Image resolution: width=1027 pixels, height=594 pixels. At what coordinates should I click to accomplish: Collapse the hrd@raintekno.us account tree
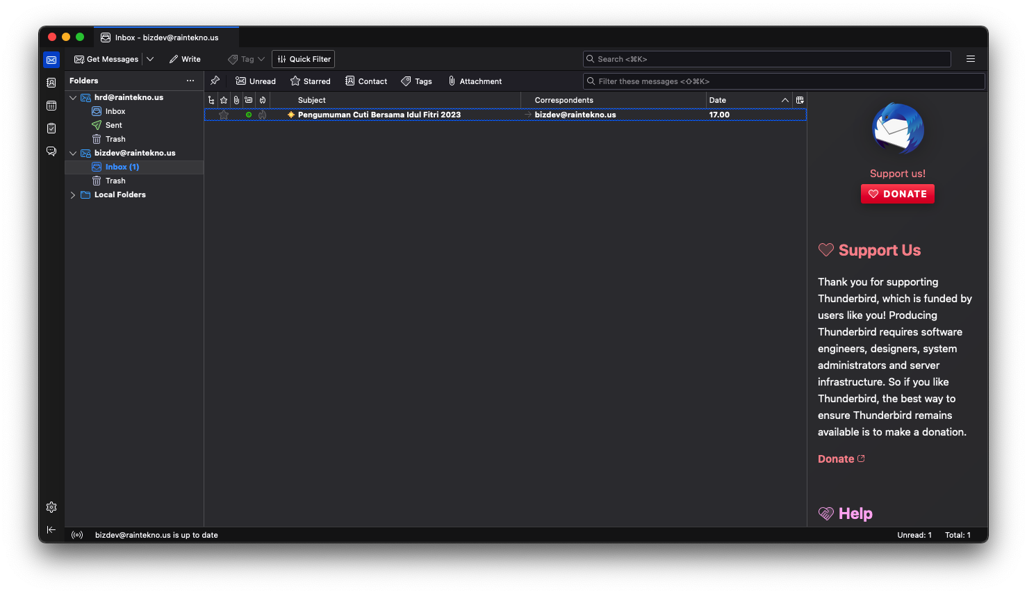point(73,98)
